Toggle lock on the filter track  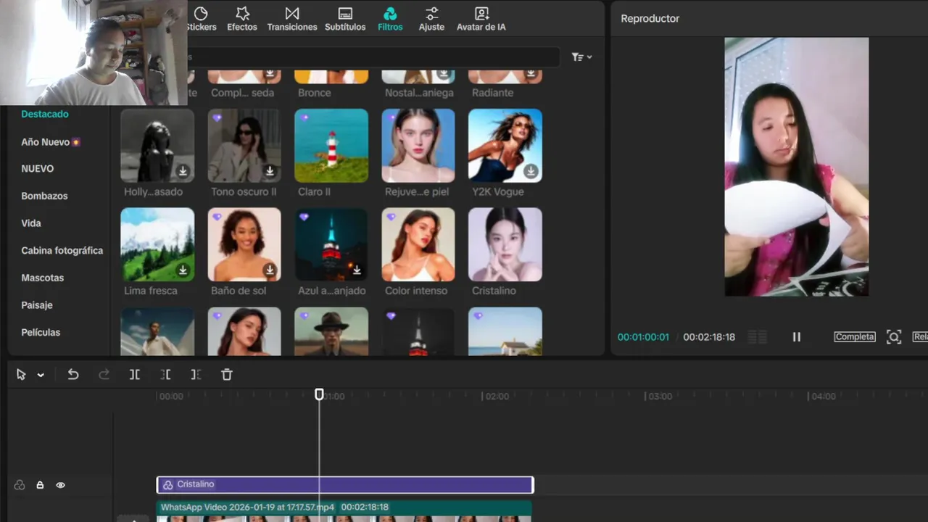coord(40,486)
